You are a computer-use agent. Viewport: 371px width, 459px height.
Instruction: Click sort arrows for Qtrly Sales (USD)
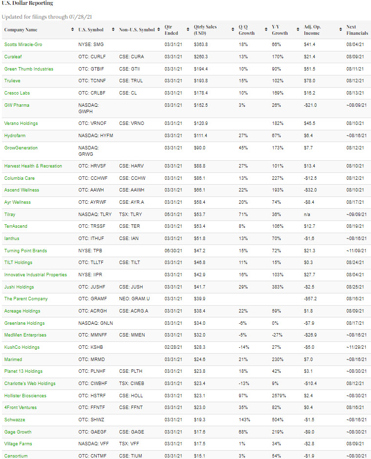coord(232,30)
